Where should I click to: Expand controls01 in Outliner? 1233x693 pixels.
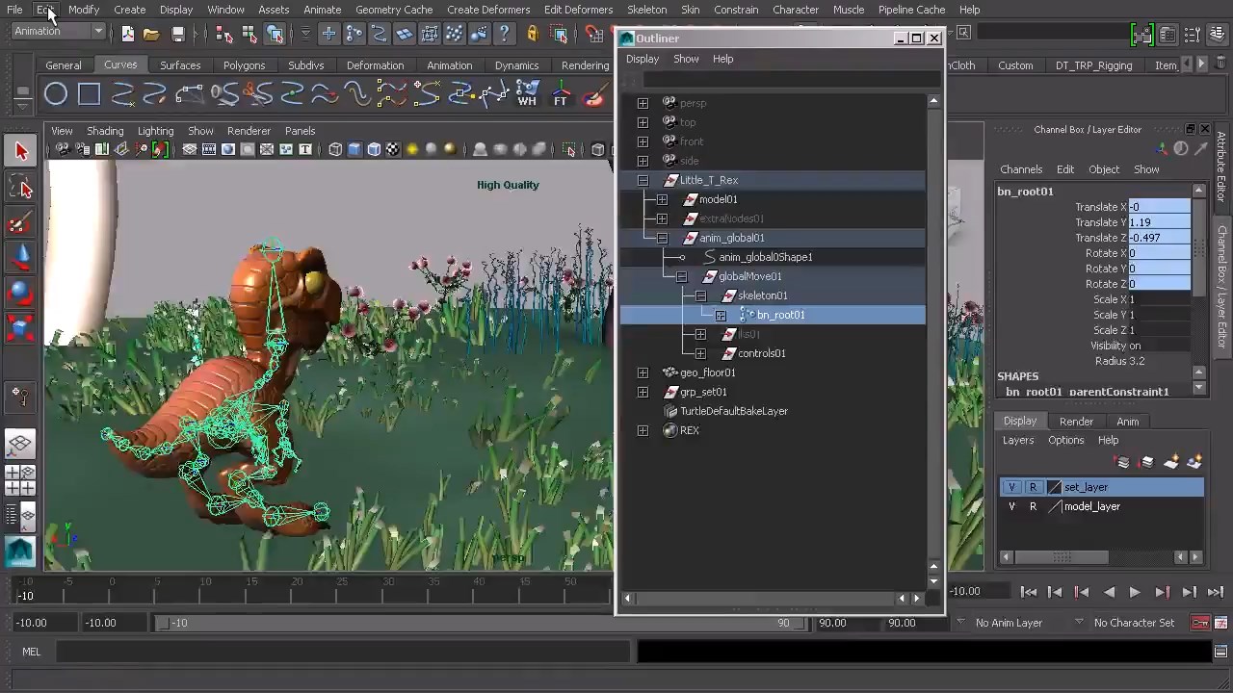[700, 353]
